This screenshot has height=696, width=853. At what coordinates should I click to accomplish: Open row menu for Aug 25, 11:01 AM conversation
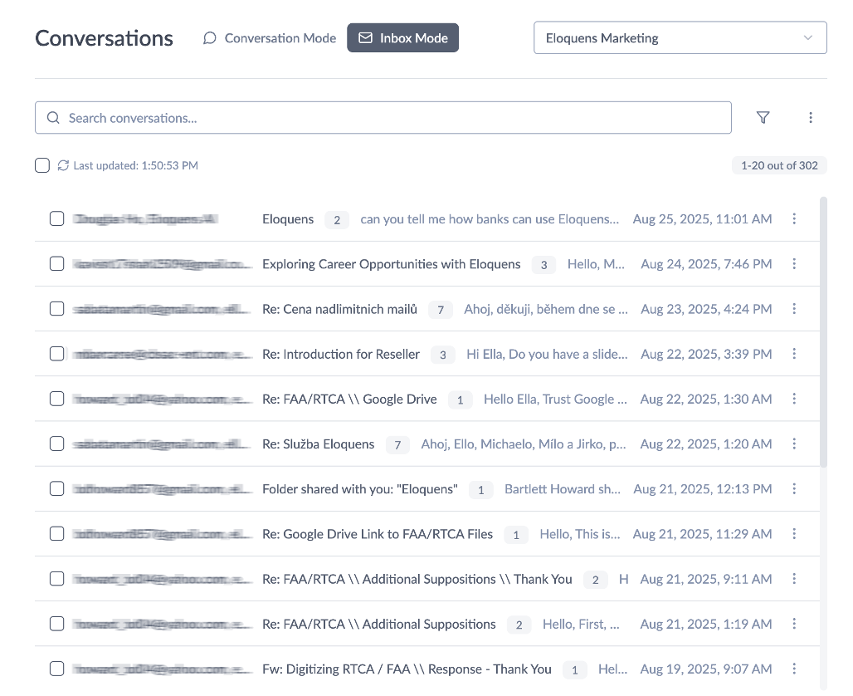[x=794, y=218]
